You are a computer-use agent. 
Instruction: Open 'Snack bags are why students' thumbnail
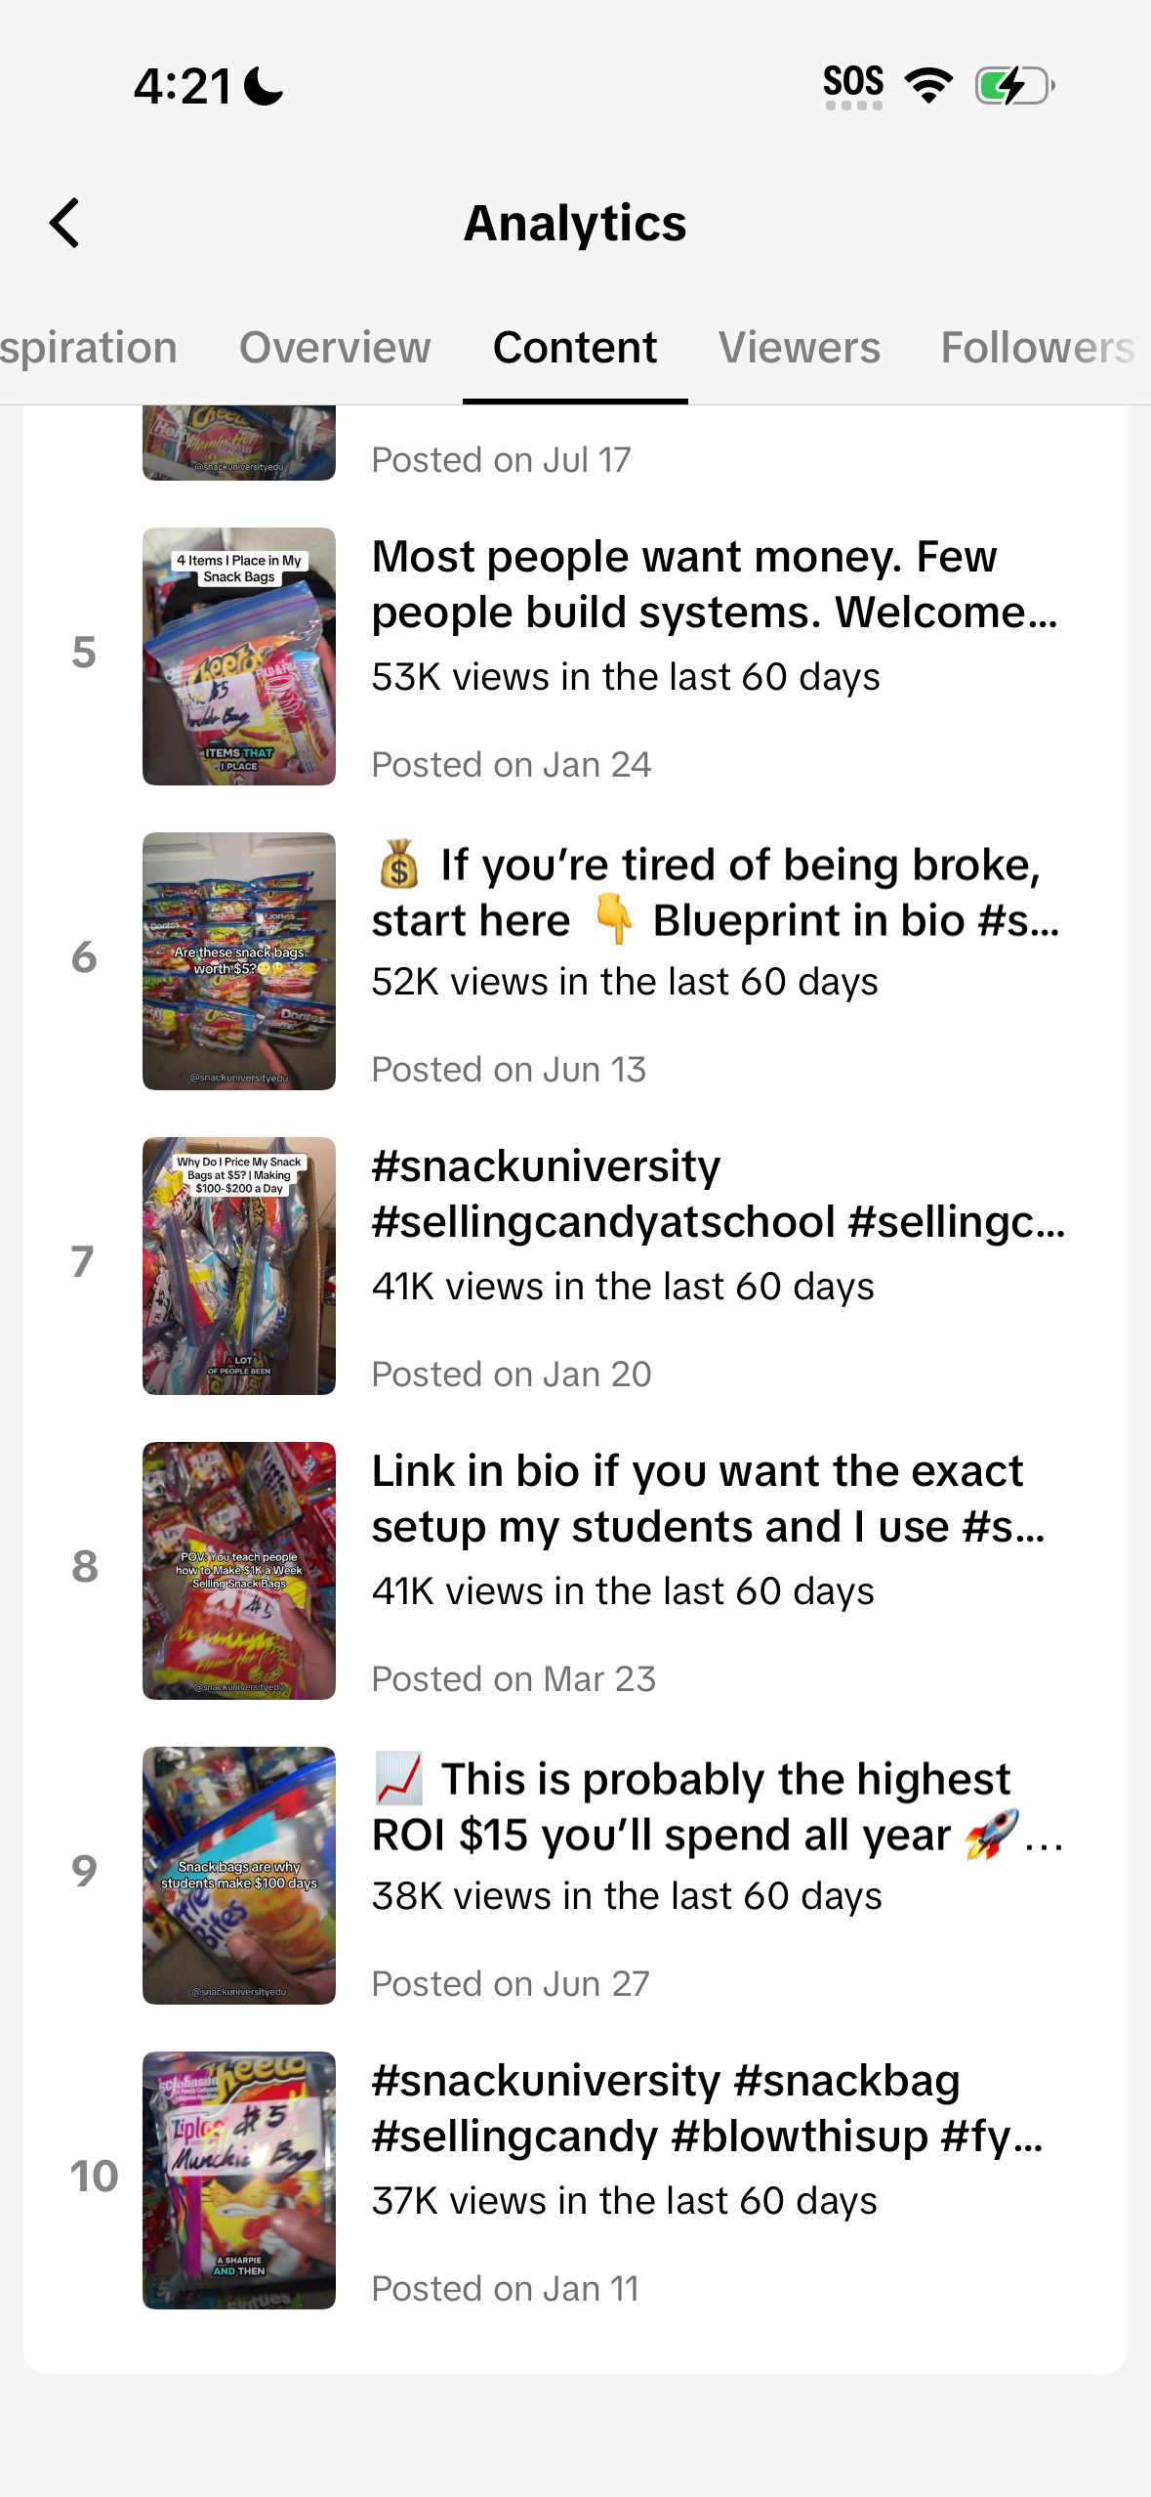[239, 1876]
